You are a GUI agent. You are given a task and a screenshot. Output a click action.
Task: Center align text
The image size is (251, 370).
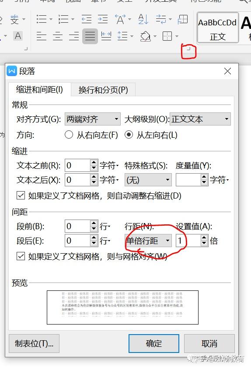pyautogui.click(x=58, y=36)
